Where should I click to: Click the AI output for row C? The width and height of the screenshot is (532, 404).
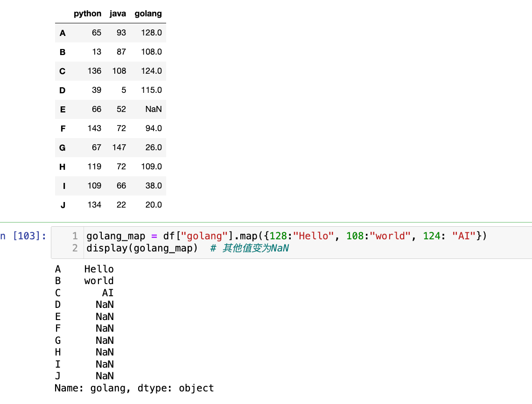point(108,293)
